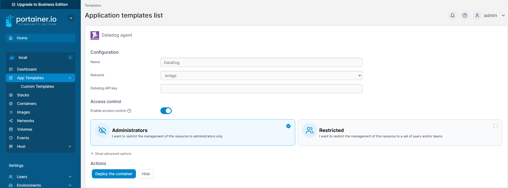Open the admin account dropdown chevron
508x188 pixels.
(503, 16)
